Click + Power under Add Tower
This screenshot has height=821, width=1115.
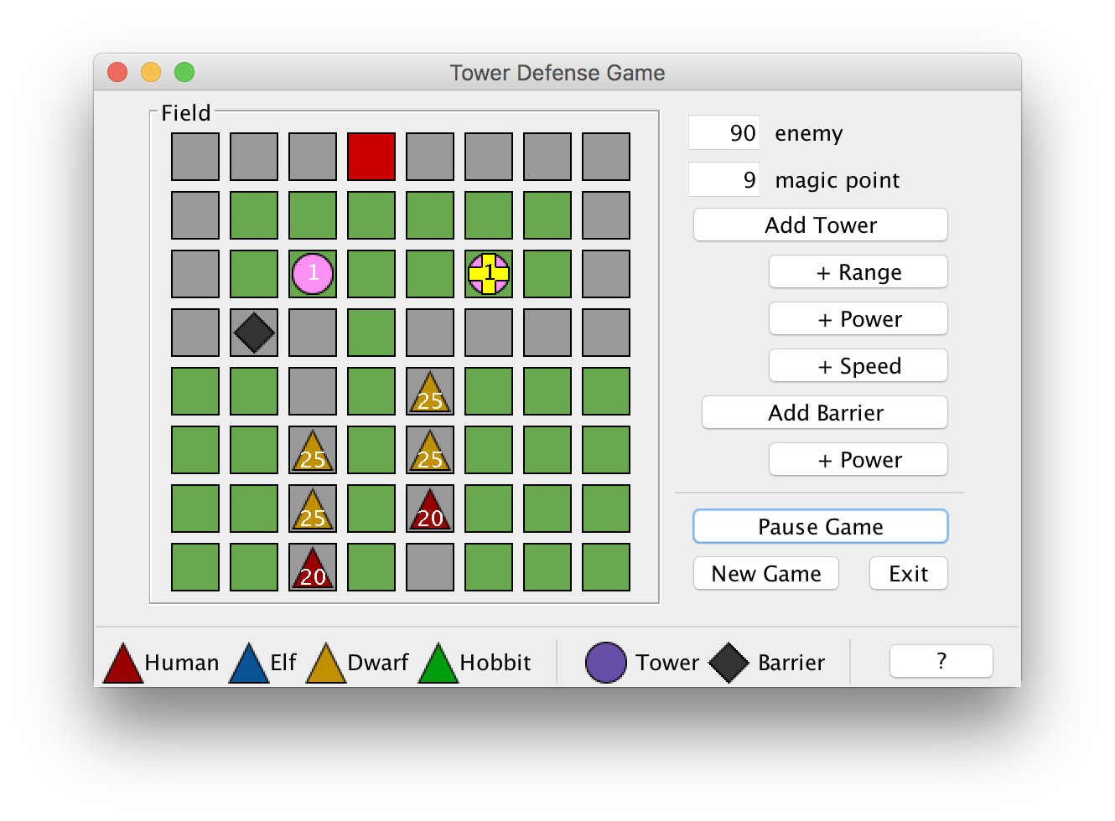(x=858, y=318)
